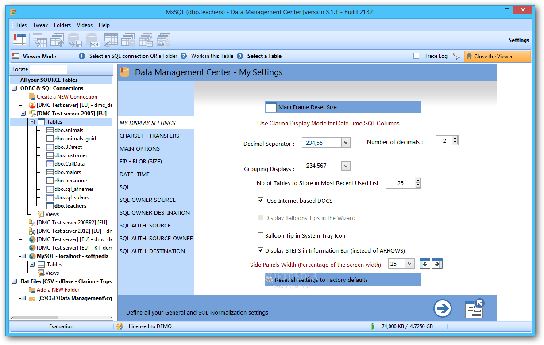Open the Help menu

point(104,25)
